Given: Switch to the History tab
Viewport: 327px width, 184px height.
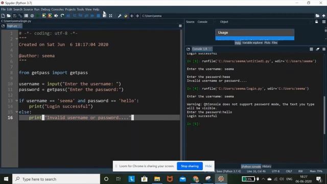Looking at the screenshot, I should point(267,167).
